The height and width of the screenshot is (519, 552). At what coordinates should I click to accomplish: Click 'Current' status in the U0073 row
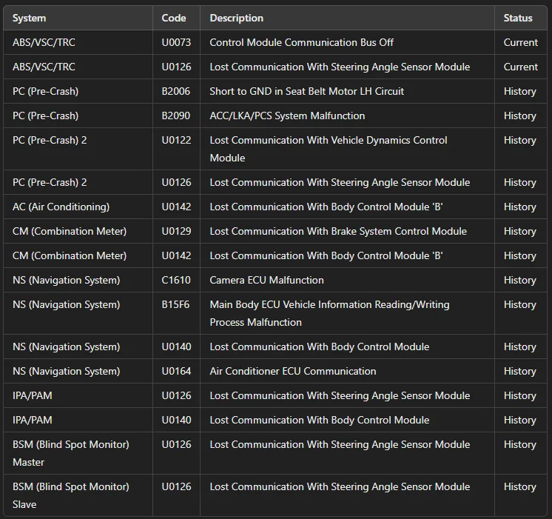[x=520, y=42]
